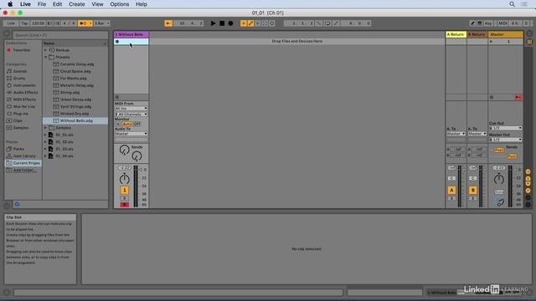The width and height of the screenshot is (536, 301).
Task: Enable MIDI Map Mode switch
Action: (x=502, y=23)
